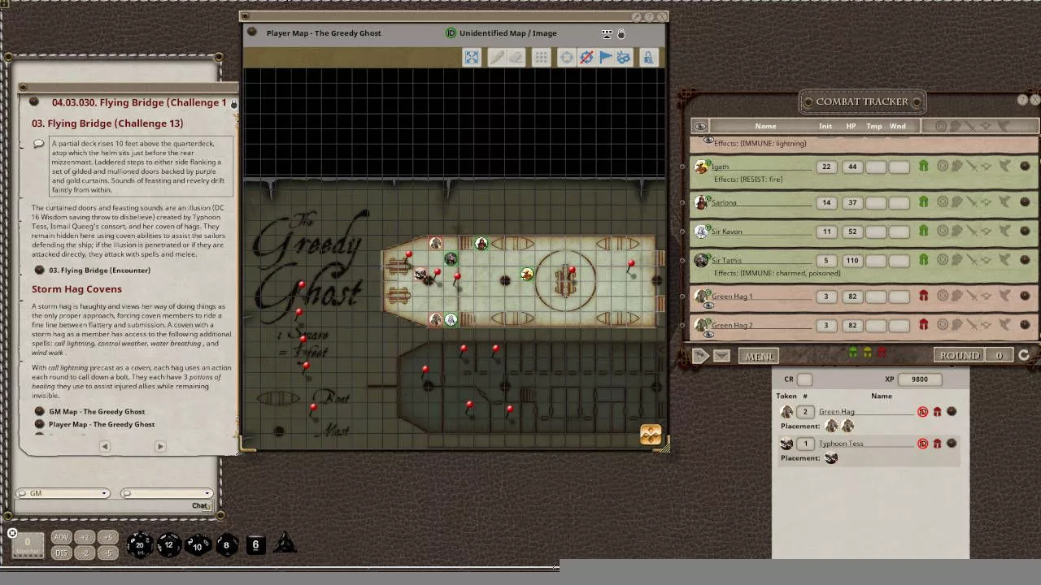Roll the d4 pyramid die
Image resolution: width=1041 pixels, height=585 pixels.
285,544
